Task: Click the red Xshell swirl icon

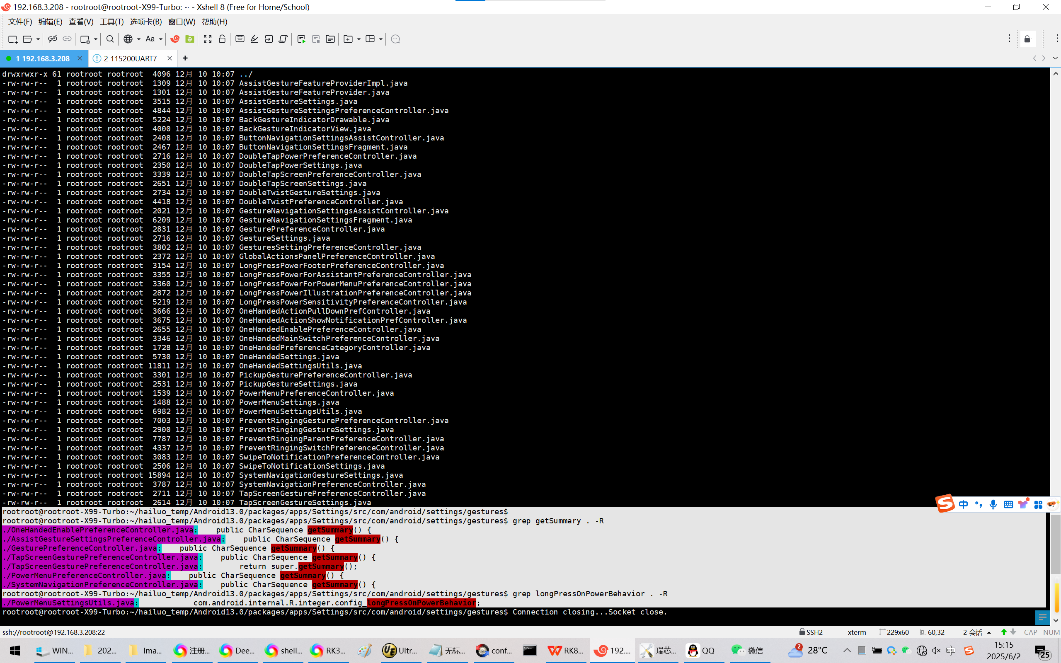Action: point(175,39)
